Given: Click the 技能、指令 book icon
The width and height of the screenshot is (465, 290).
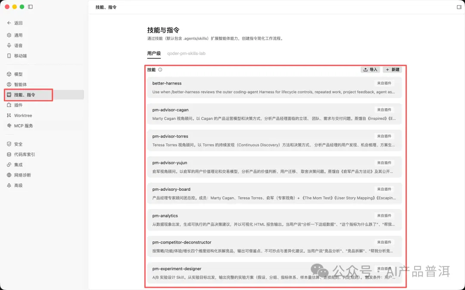Looking at the screenshot, I should click(9, 95).
